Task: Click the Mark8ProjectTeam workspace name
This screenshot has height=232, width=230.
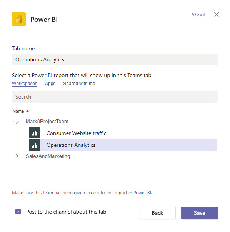Action: (x=47, y=121)
